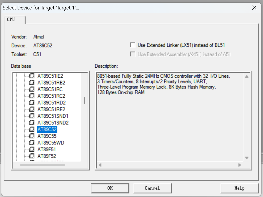Click description scroll up arrow
263x197 pixels.
[x=247, y=77]
